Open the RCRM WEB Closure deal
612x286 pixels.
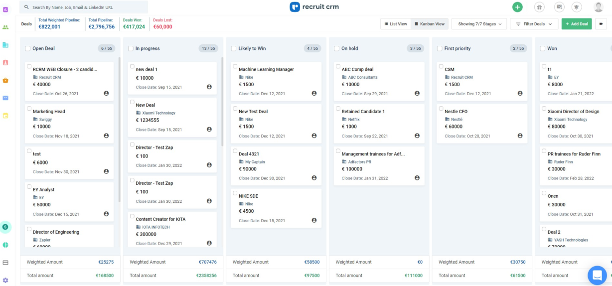[65, 69]
